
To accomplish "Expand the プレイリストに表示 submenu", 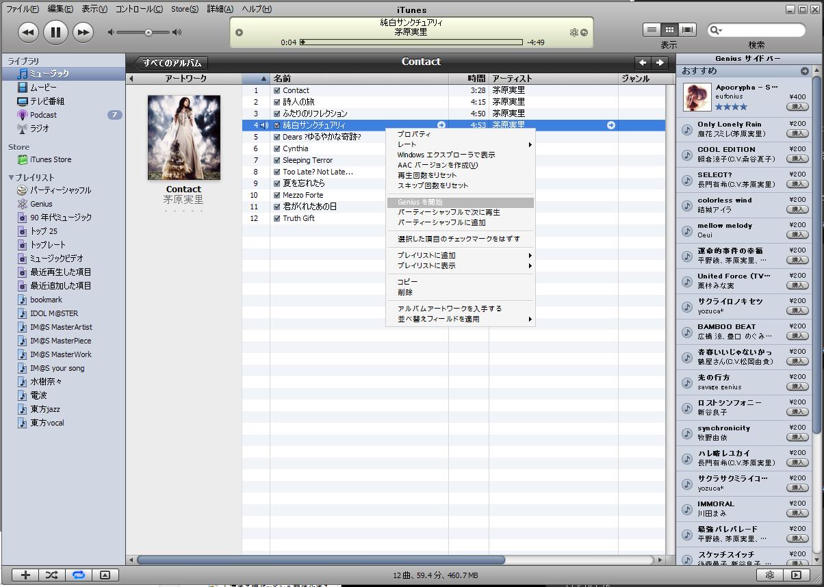I will pos(461,265).
